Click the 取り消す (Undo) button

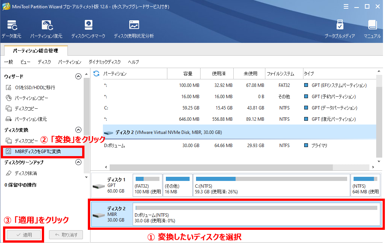coord(66,235)
